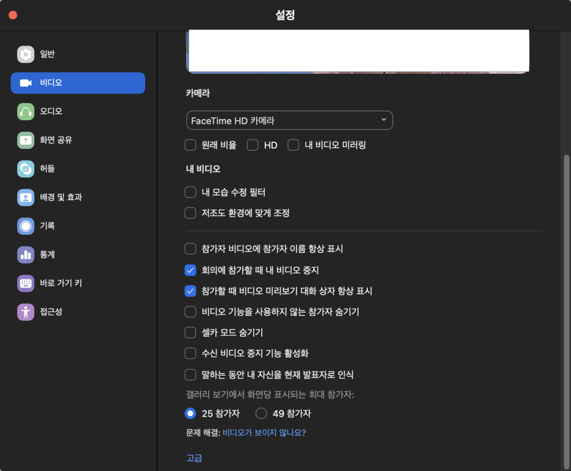Screen dimensions: 571x471
Task: Toggle 내 비디오 미러링 checkbox
Action: point(293,145)
